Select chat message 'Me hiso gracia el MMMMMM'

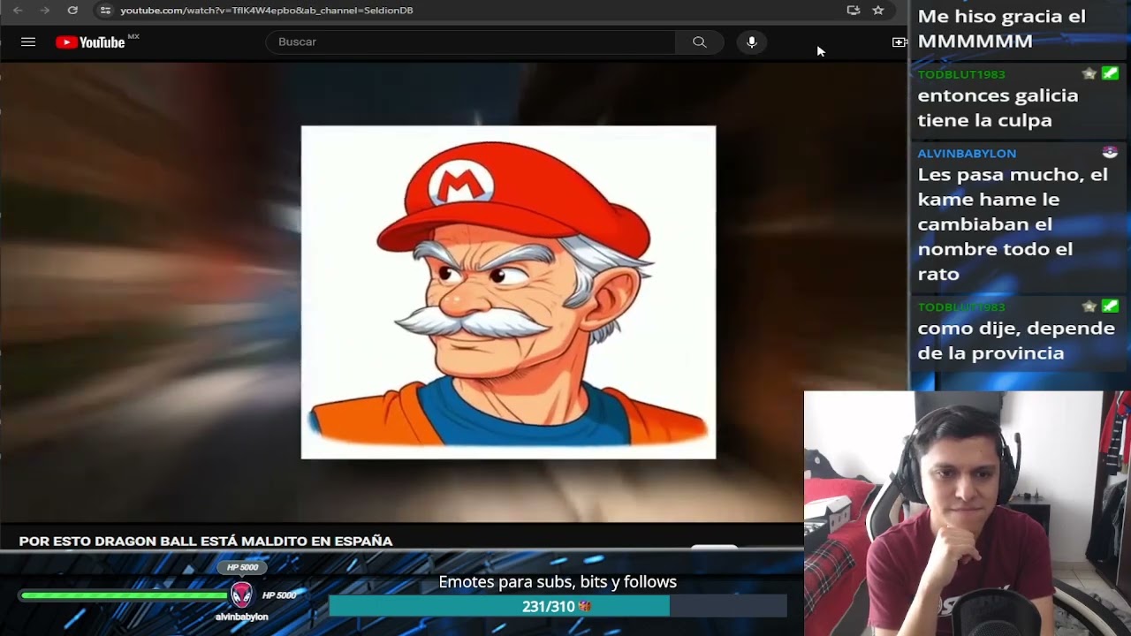[1001, 28]
